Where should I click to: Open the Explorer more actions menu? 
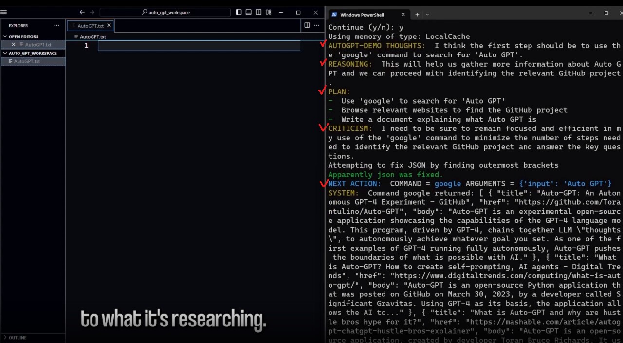click(x=56, y=25)
